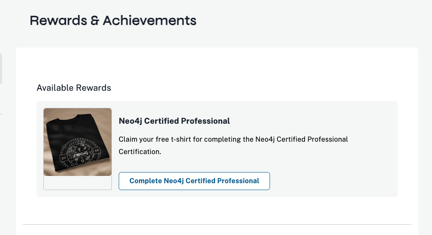Click the '24' on the shirt badge
Viewport: 432px width, 235px height.
pyautogui.click(x=97, y=151)
